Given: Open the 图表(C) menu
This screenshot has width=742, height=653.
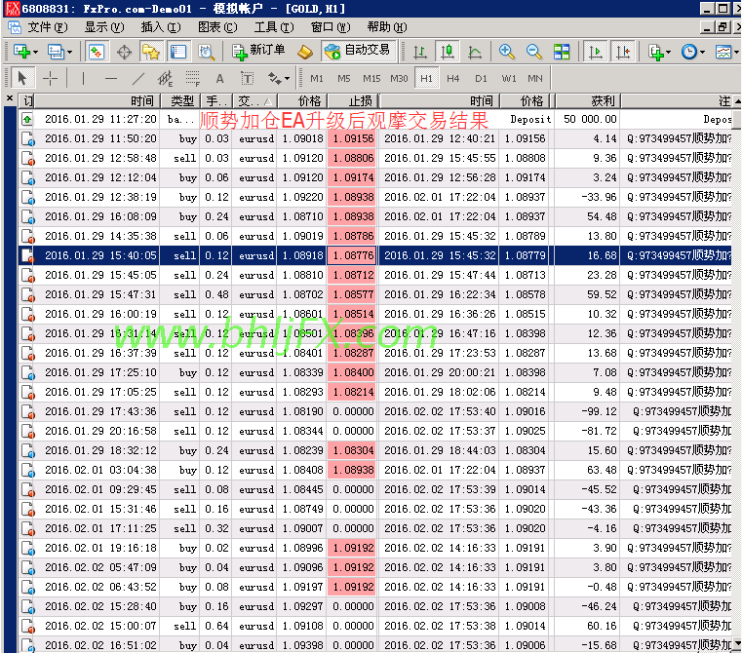Looking at the screenshot, I should coord(217,27).
